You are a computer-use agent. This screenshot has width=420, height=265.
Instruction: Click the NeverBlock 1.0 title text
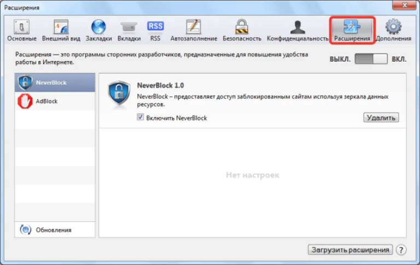click(160, 85)
